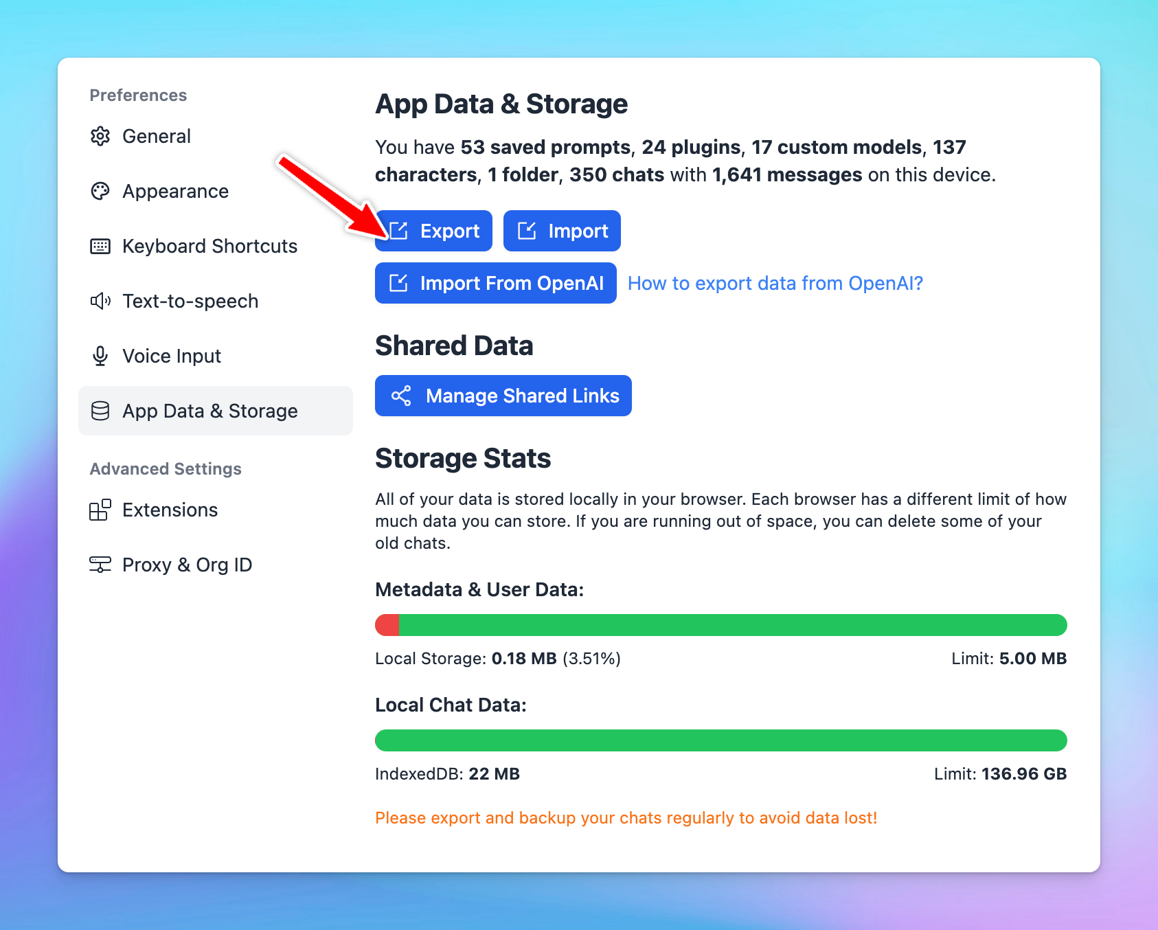1158x930 pixels.
Task: Click Manage Shared Links
Action: click(x=503, y=396)
